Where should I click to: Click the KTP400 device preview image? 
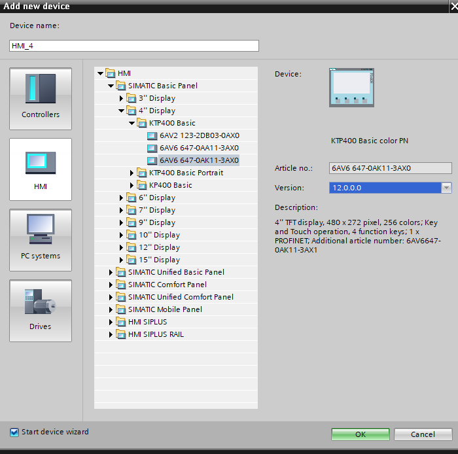pos(351,88)
